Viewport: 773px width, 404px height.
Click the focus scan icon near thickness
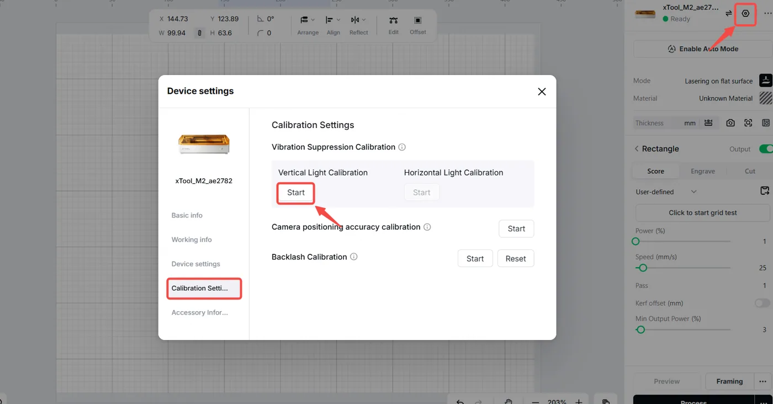[x=748, y=123]
